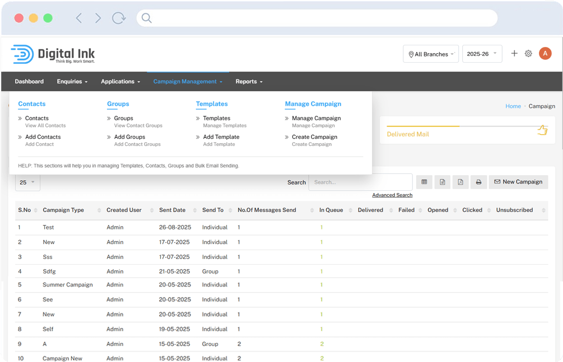563x362 pixels.
Task: Export the list as CSV file icon
Action: pyautogui.click(x=442, y=182)
